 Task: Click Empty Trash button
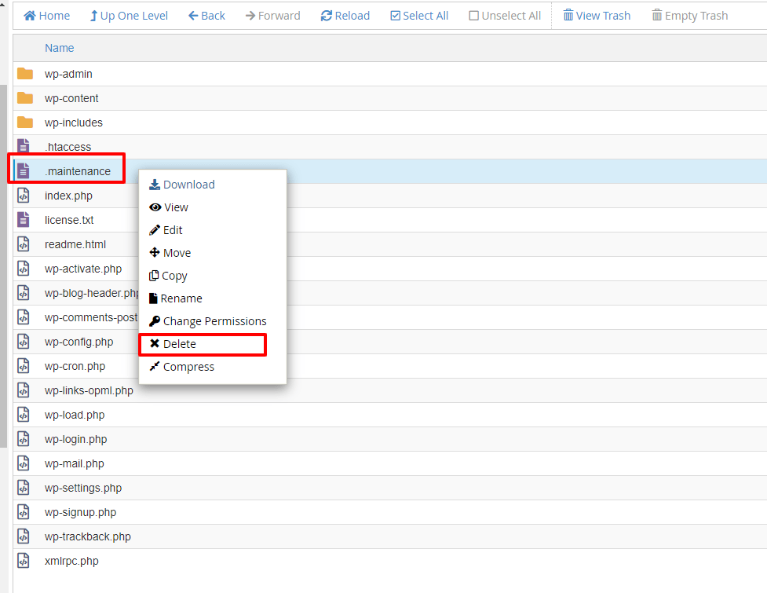coord(690,16)
